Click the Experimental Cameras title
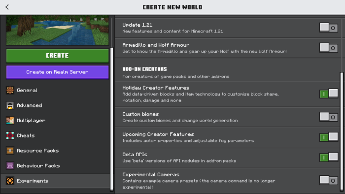 tap(151, 175)
